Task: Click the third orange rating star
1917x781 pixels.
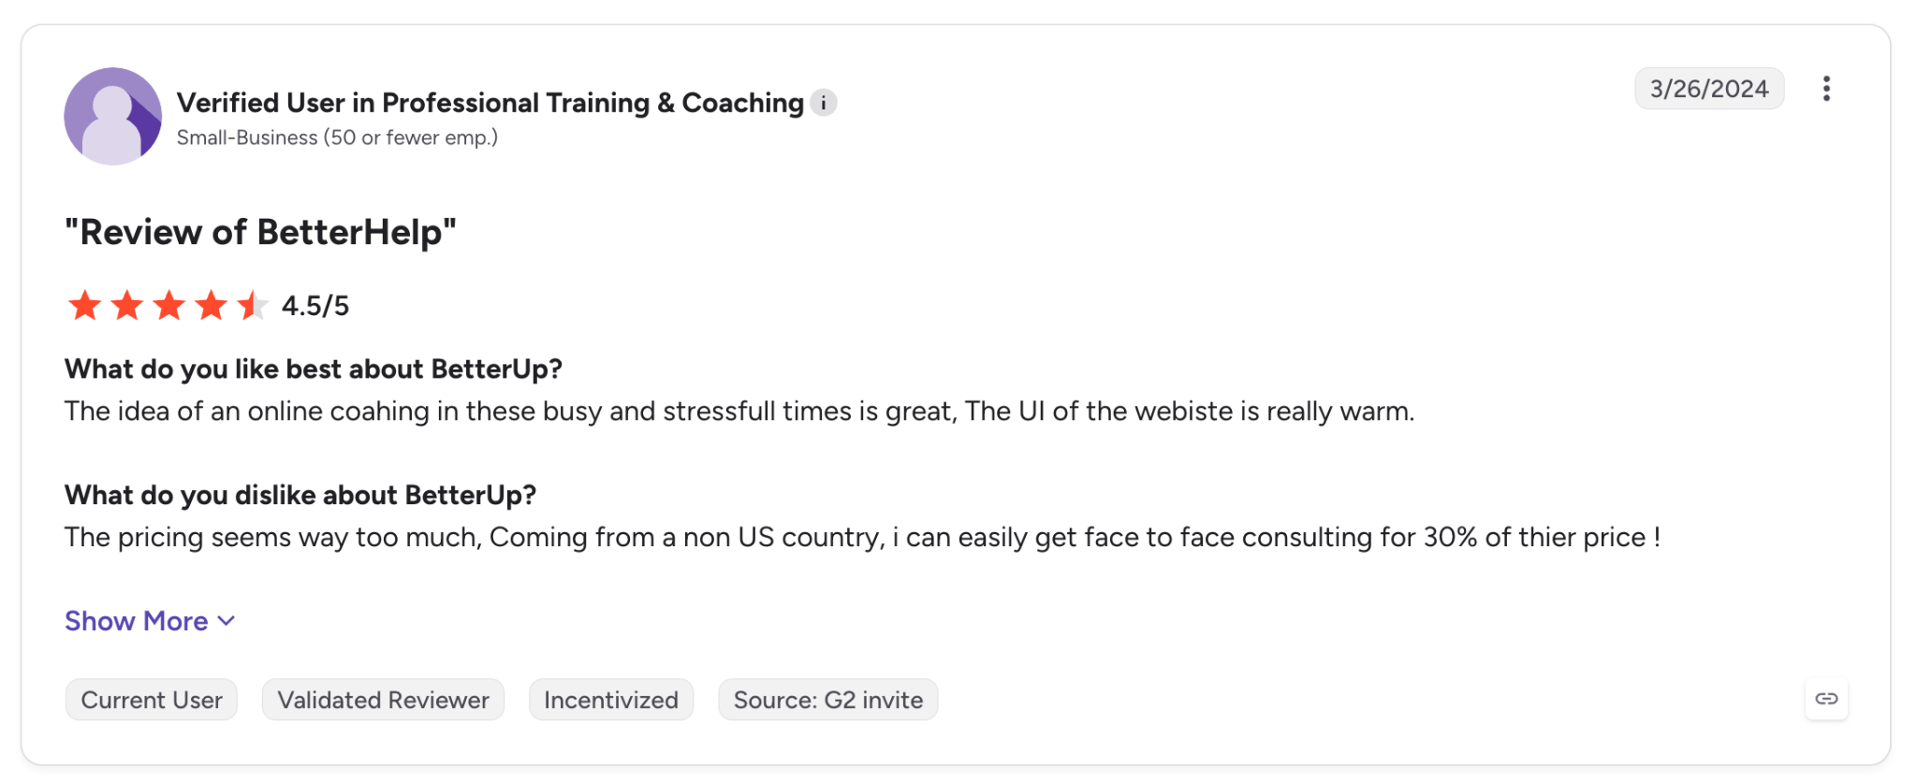Action: pos(169,305)
